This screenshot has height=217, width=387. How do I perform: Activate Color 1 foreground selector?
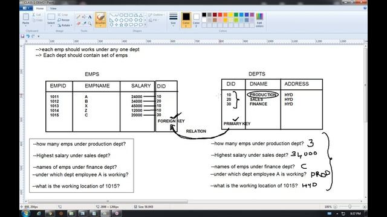pos(186,20)
